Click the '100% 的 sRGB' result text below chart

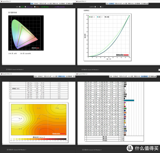tap(13, 54)
